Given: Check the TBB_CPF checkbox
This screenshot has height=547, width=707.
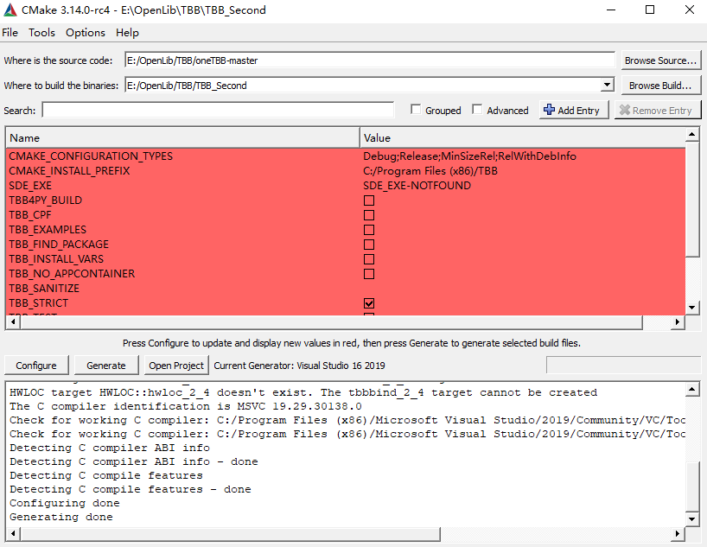Looking at the screenshot, I should pyautogui.click(x=369, y=214).
